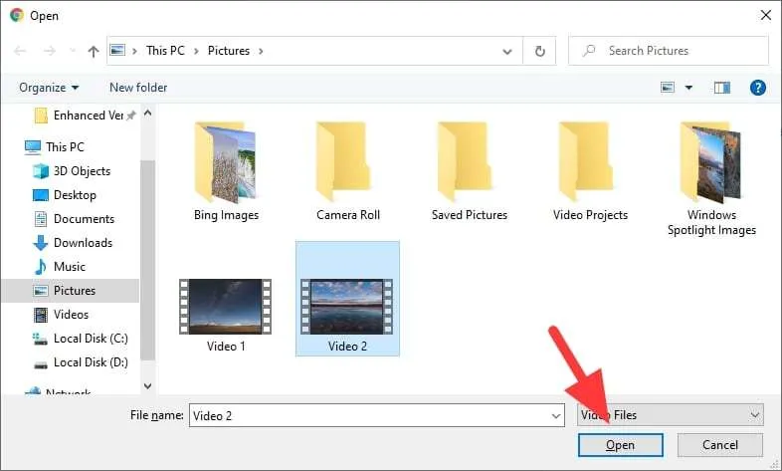Viewport: 782px width, 471px height.
Task: Change view using the view icon
Action: [x=668, y=88]
